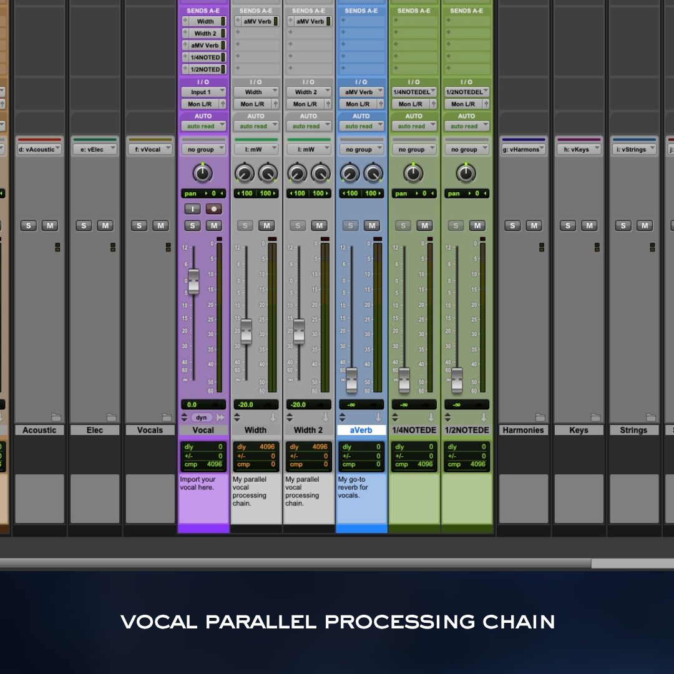Image resolution: width=674 pixels, height=674 pixels.
Task: Click the pan knob on 1/4NOTEDE track
Action: (x=413, y=173)
